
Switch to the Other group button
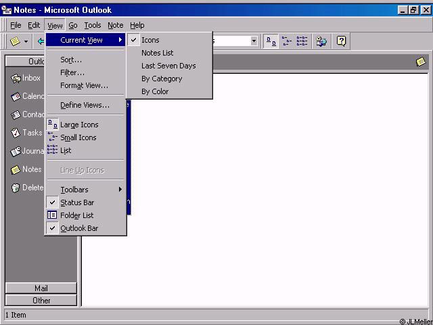coord(41,301)
